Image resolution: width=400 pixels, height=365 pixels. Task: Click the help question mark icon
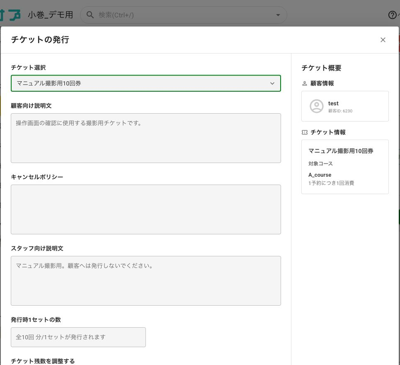(393, 15)
